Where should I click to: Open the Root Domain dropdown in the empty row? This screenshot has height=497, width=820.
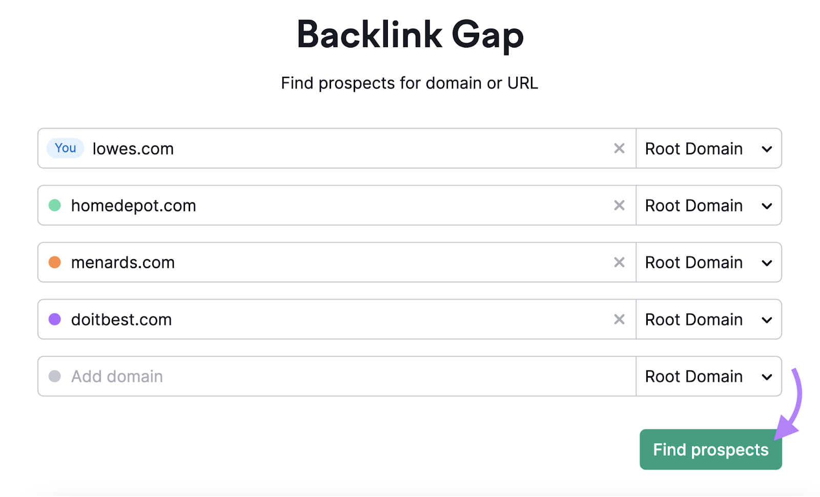pyautogui.click(x=709, y=376)
